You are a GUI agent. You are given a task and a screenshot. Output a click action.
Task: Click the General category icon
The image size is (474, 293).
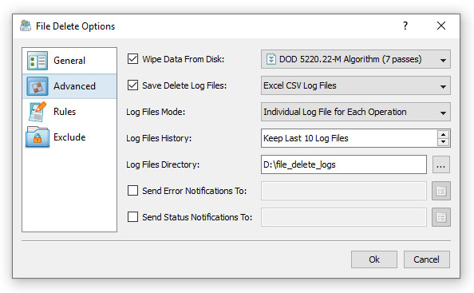tap(38, 61)
